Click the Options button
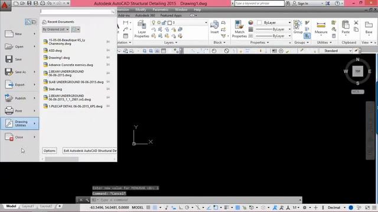The image size is (378, 212). [50, 151]
